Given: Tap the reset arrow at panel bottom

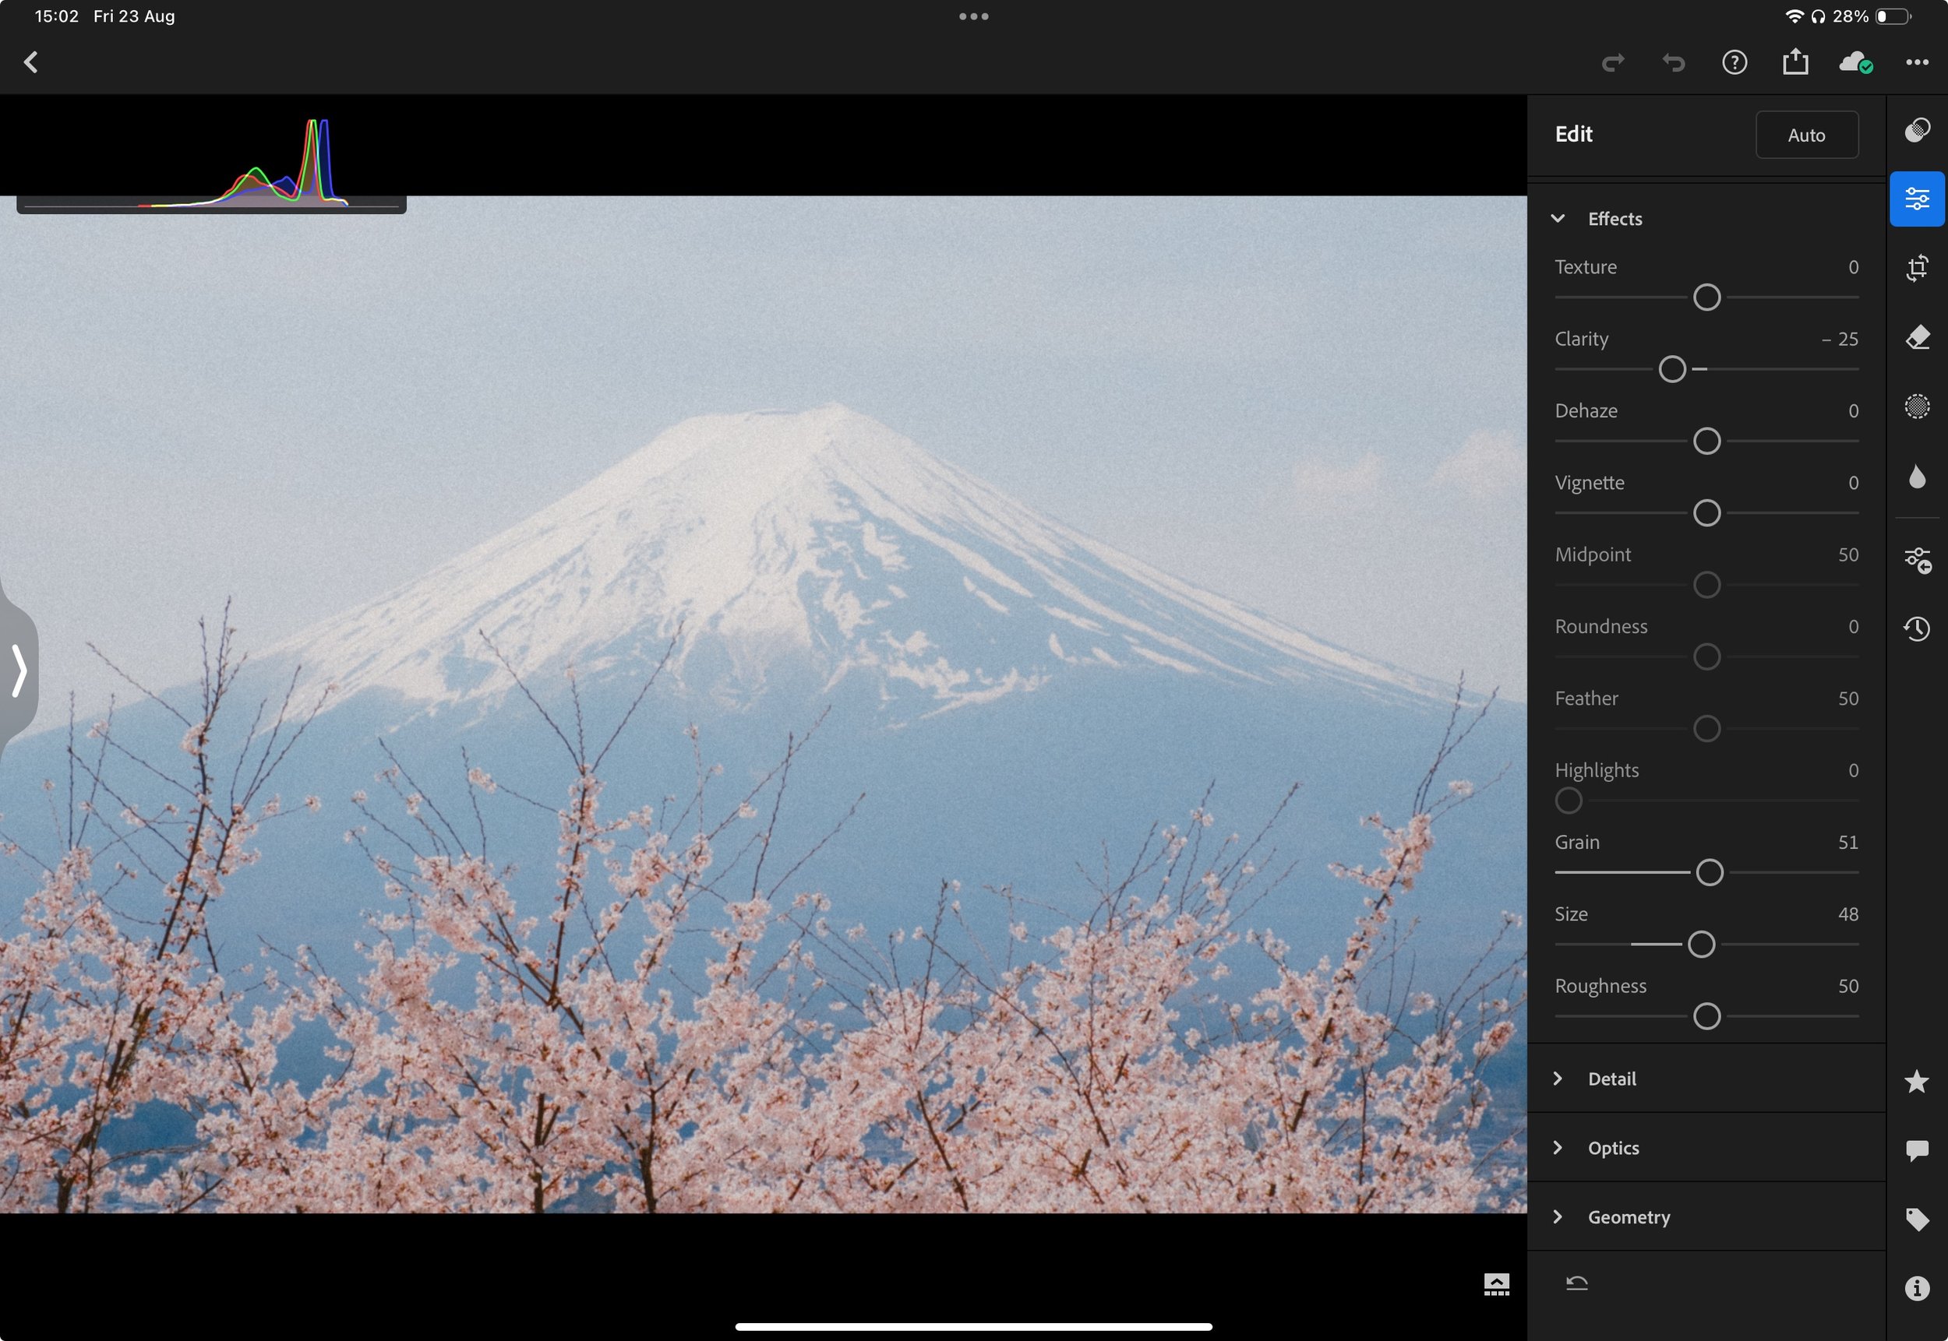Looking at the screenshot, I should 1576,1283.
